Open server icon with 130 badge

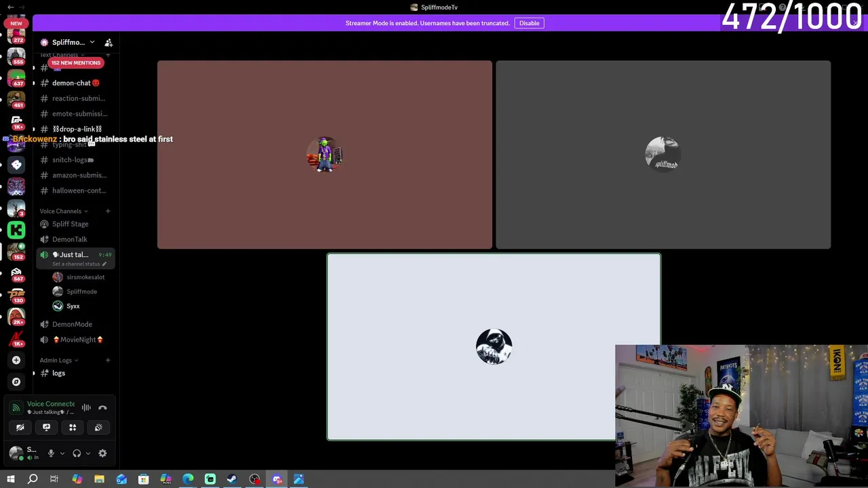16,296
